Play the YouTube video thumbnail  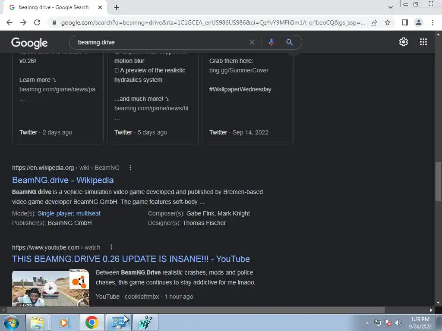click(51, 288)
